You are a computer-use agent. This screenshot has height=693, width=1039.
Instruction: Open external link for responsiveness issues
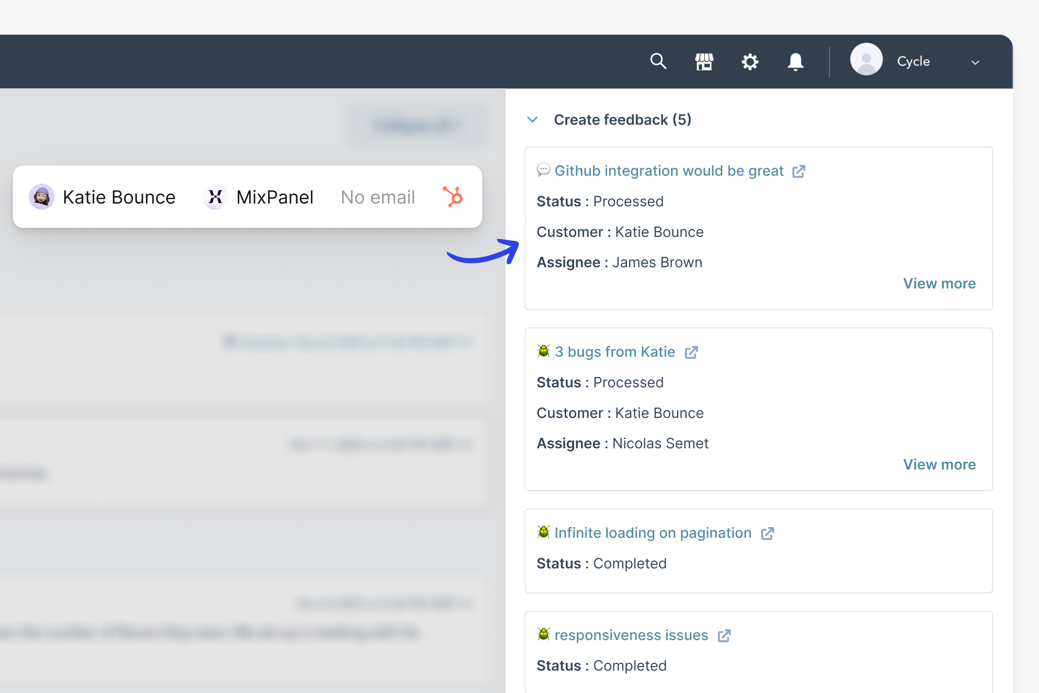pos(724,636)
